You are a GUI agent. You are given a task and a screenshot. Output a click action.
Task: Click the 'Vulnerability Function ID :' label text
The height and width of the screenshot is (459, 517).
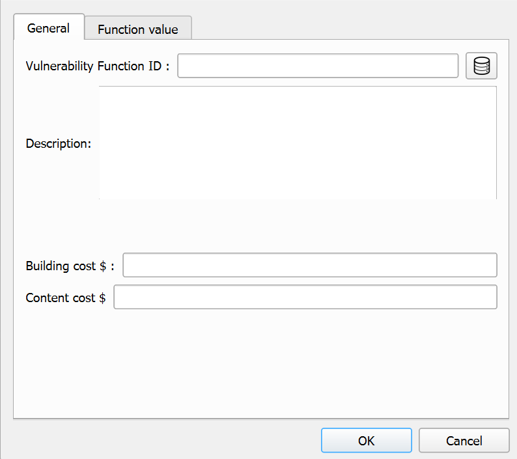(x=97, y=66)
